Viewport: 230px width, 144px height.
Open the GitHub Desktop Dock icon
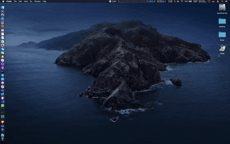(3, 98)
